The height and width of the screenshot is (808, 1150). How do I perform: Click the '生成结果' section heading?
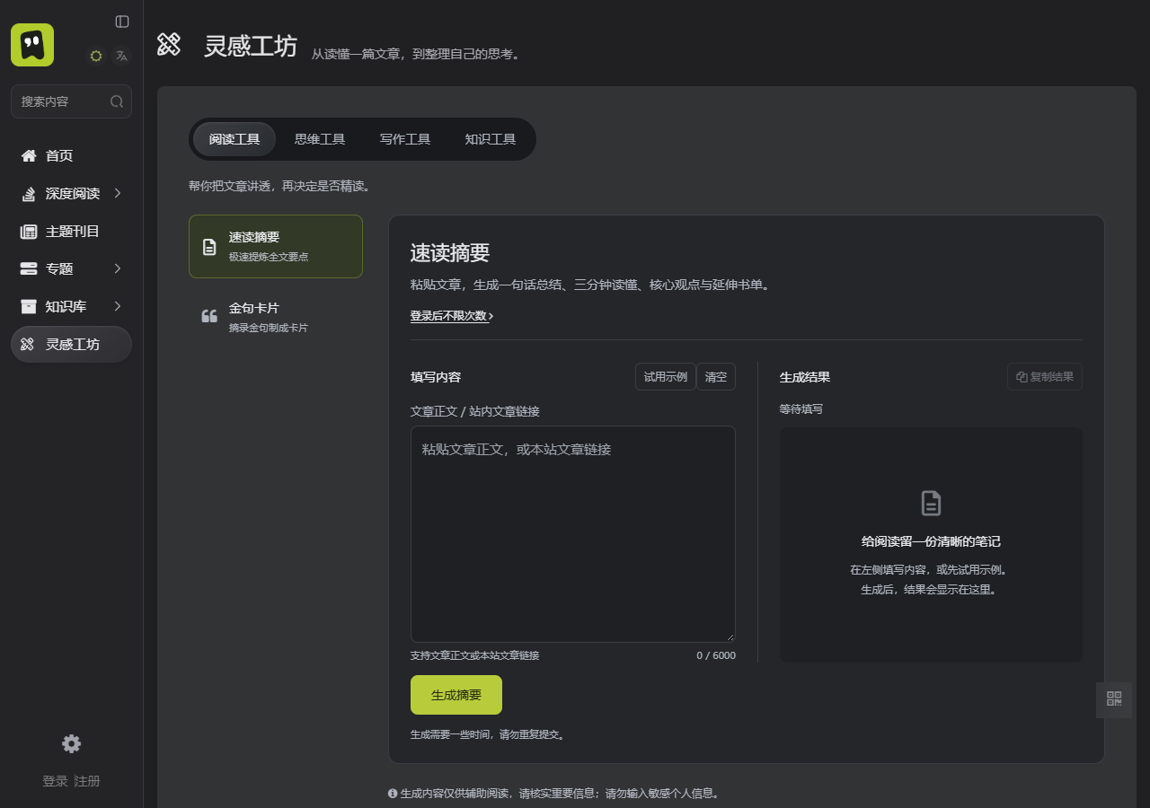[805, 377]
